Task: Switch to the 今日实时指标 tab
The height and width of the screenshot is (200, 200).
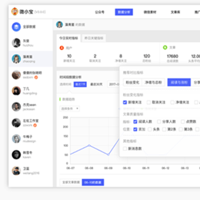Action: click(x=68, y=38)
